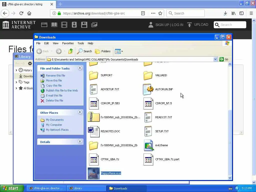Click Firefox reload page button

click(x=21, y=13)
